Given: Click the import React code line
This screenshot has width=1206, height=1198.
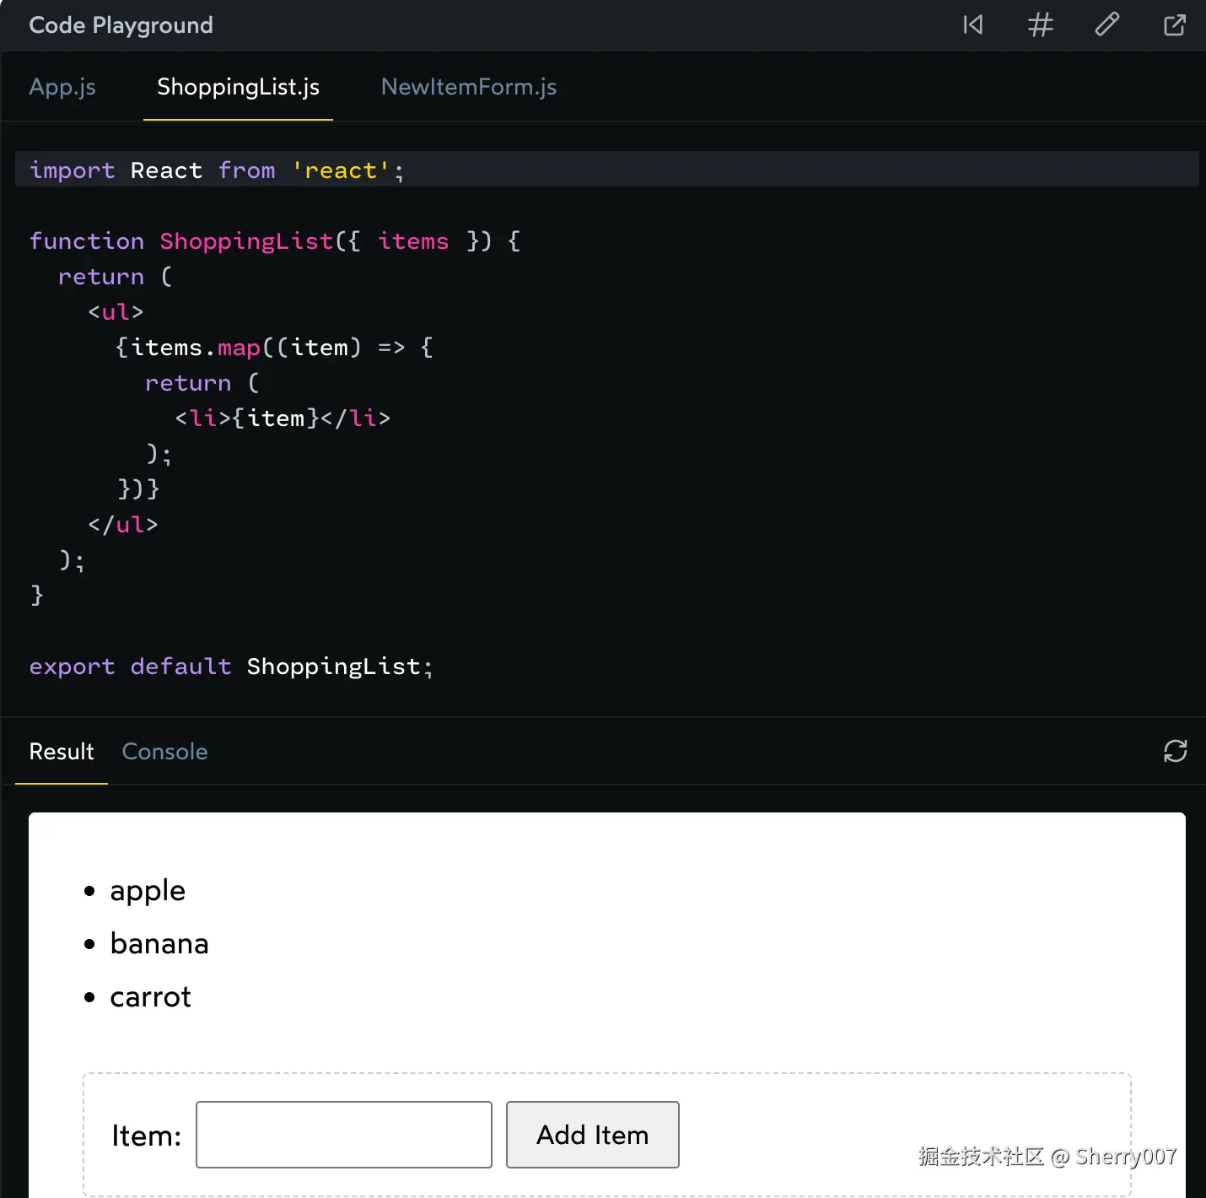Looking at the screenshot, I should (x=217, y=170).
